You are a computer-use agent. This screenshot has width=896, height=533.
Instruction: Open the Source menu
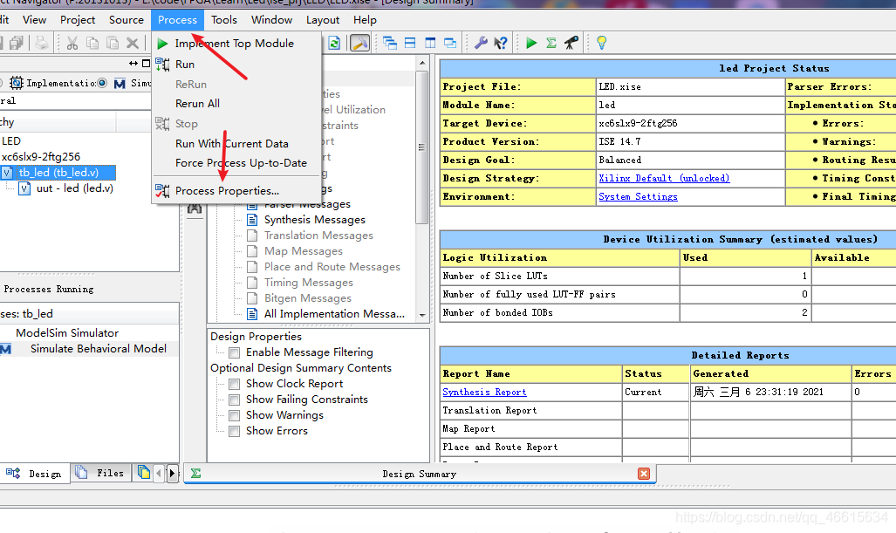tap(127, 20)
